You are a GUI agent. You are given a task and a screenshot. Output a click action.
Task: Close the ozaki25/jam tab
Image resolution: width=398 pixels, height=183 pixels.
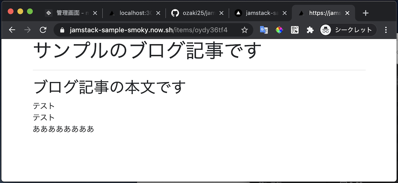(221, 13)
